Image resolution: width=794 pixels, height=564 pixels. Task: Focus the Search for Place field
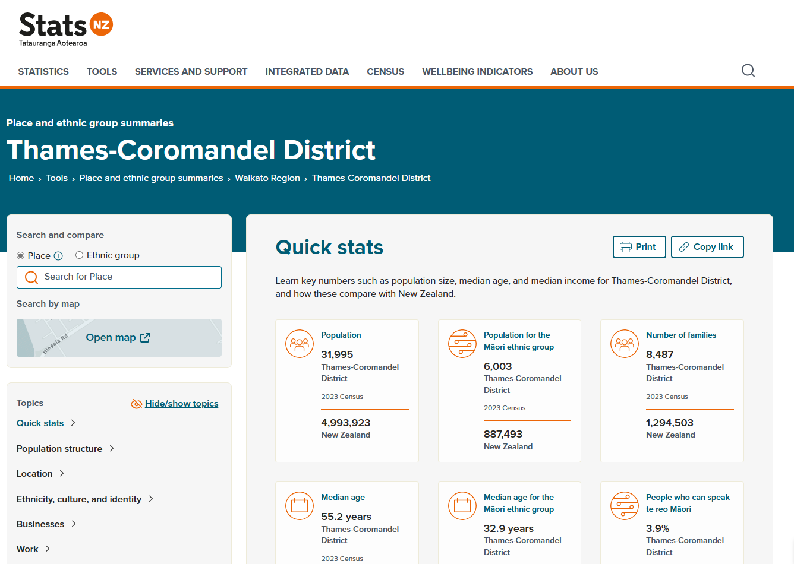click(119, 277)
